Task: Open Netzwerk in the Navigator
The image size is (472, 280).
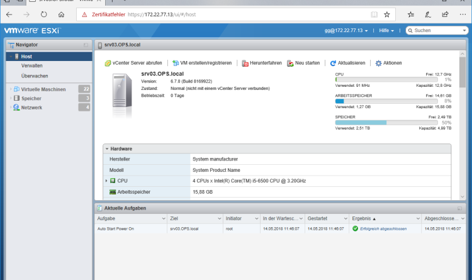Action: [x=32, y=108]
